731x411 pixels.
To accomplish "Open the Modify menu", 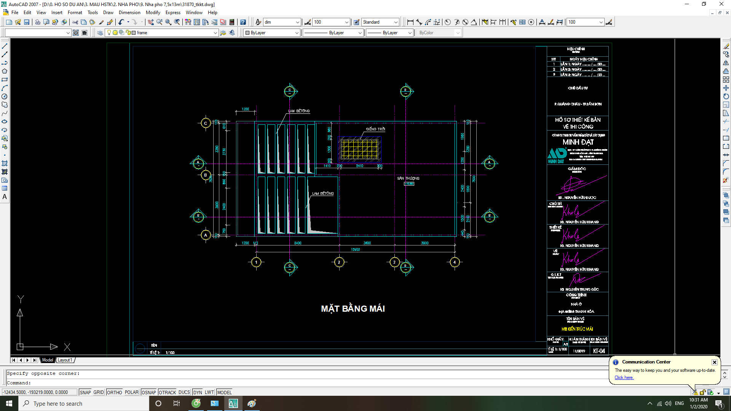I will point(153,13).
